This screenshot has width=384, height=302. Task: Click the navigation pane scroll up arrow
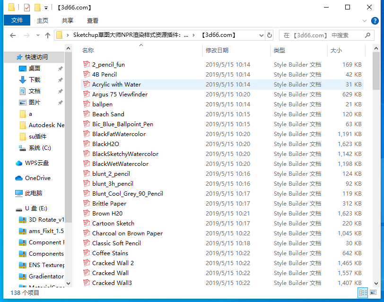68,49
